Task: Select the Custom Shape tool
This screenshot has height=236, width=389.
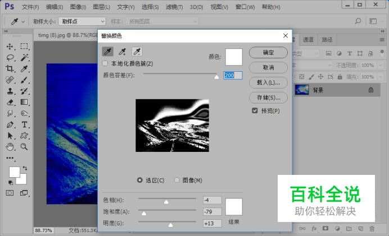Action: 24,136
